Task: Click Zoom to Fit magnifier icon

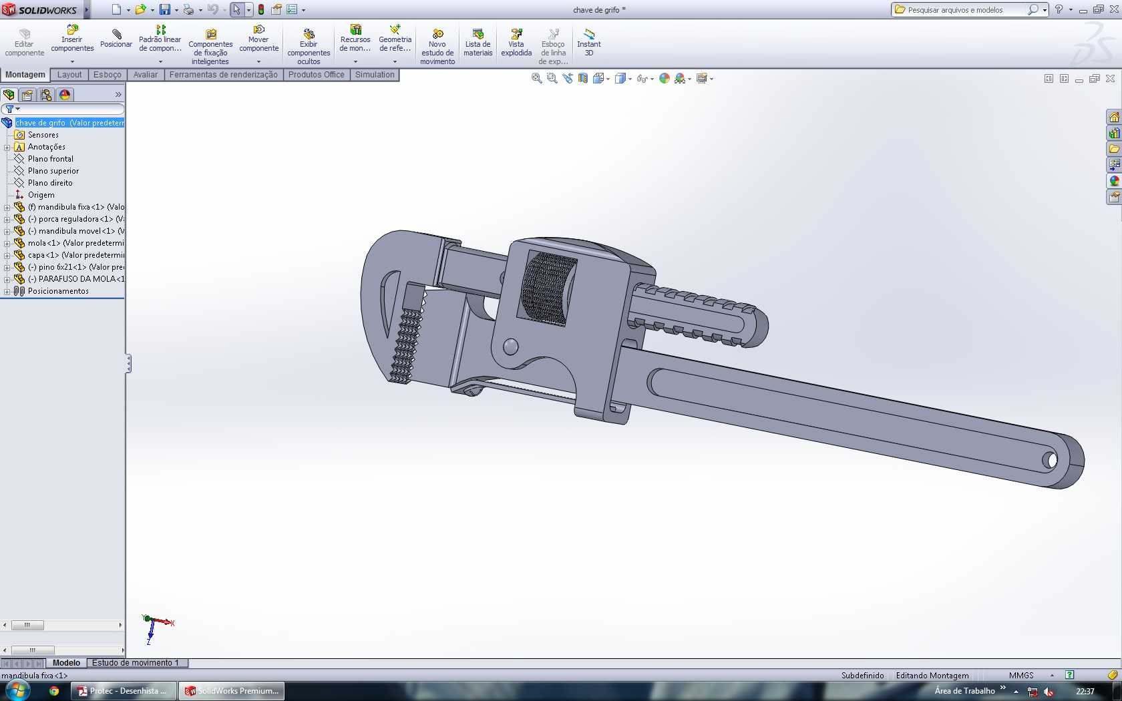Action: click(536, 79)
